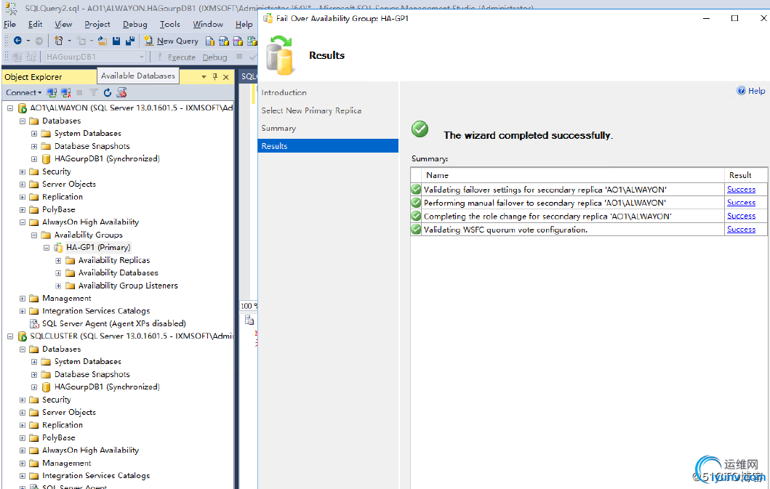This screenshot has width=770, height=489.
Task: Click the SQLCLUSTER server icon
Action: (22, 336)
